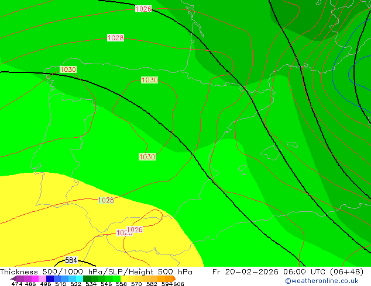Click legend value 474
This screenshot has width=371, height=286.
pyautogui.click(x=17, y=284)
